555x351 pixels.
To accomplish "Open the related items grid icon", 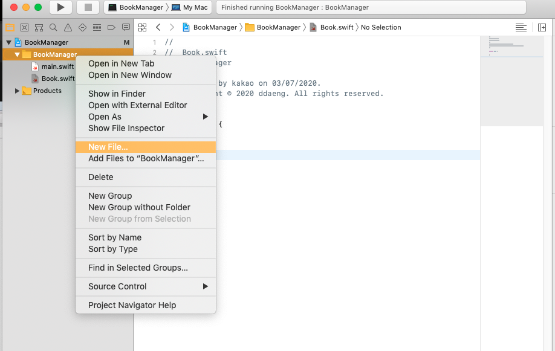I will [142, 28].
